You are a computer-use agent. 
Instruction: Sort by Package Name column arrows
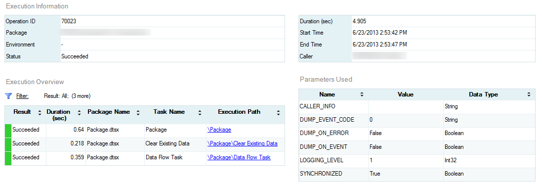point(138,112)
